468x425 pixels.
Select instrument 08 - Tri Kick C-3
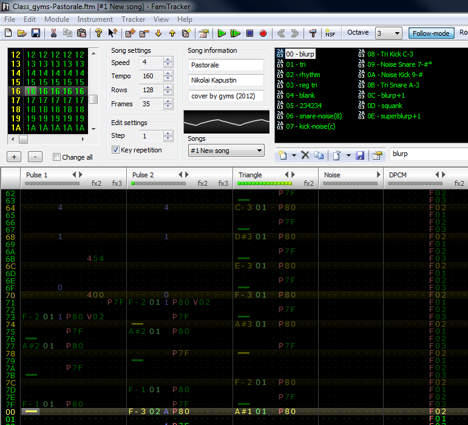(390, 54)
